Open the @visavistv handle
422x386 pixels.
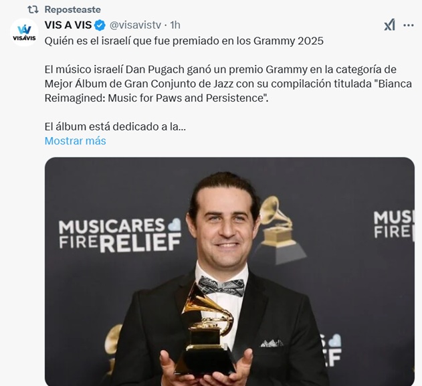click(135, 25)
